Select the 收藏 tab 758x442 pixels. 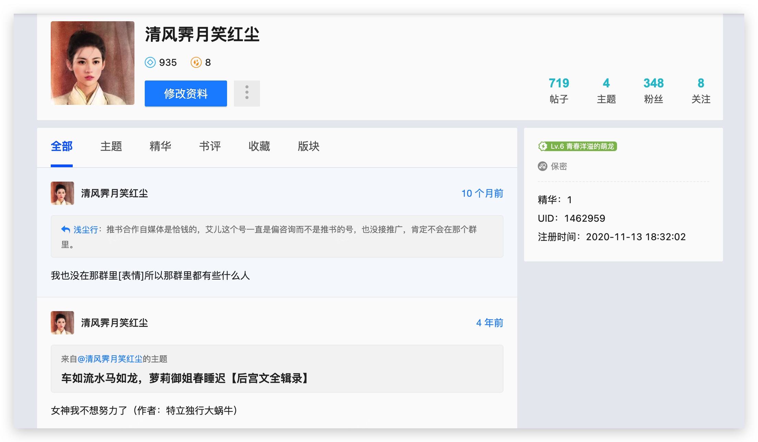point(259,146)
